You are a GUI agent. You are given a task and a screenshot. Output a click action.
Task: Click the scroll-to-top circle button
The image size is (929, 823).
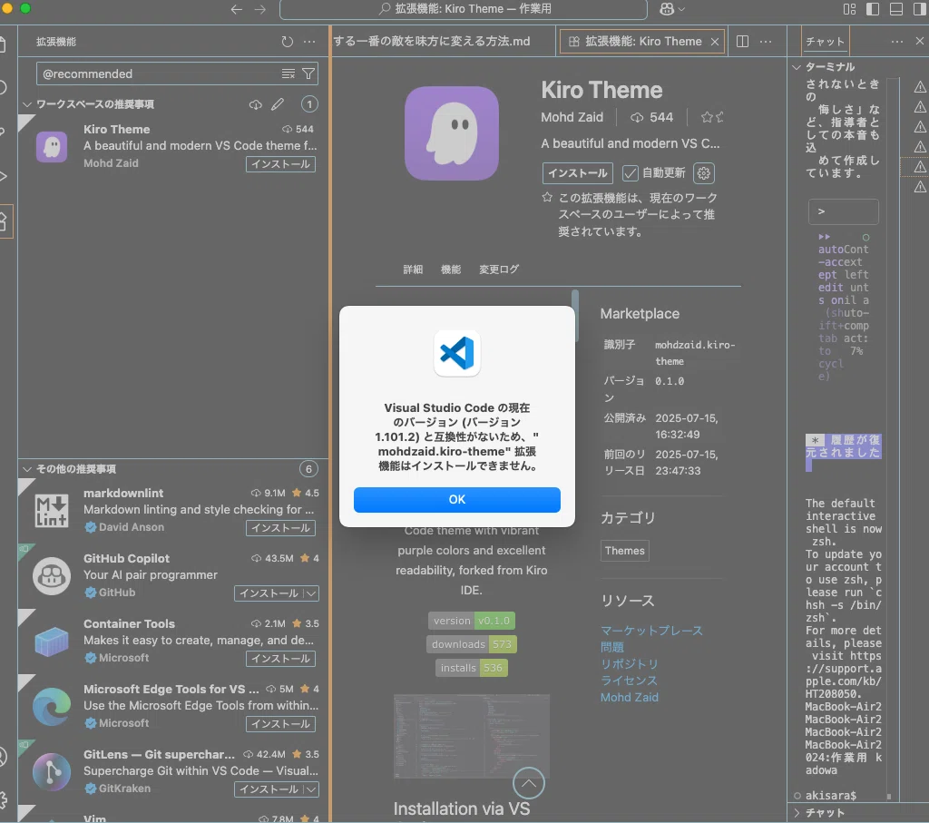(529, 783)
